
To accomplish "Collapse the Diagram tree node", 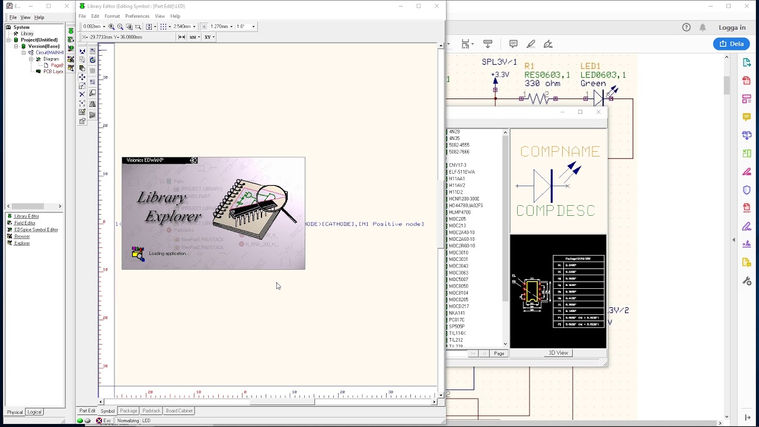I will point(31,59).
